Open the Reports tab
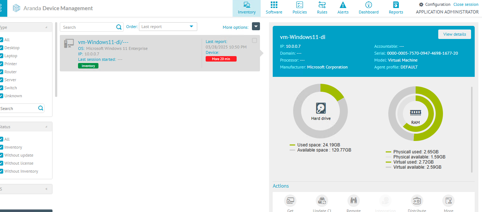This screenshot has width=482, height=212. tap(396, 8)
